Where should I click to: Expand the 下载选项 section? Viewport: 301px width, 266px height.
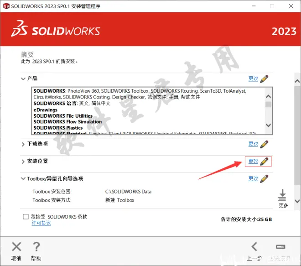click(x=23, y=144)
